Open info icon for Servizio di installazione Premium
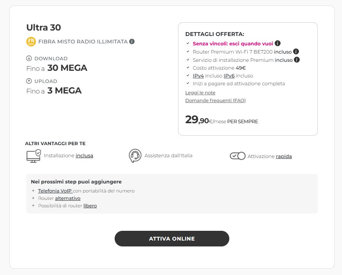342x275 pixels. [297, 60]
